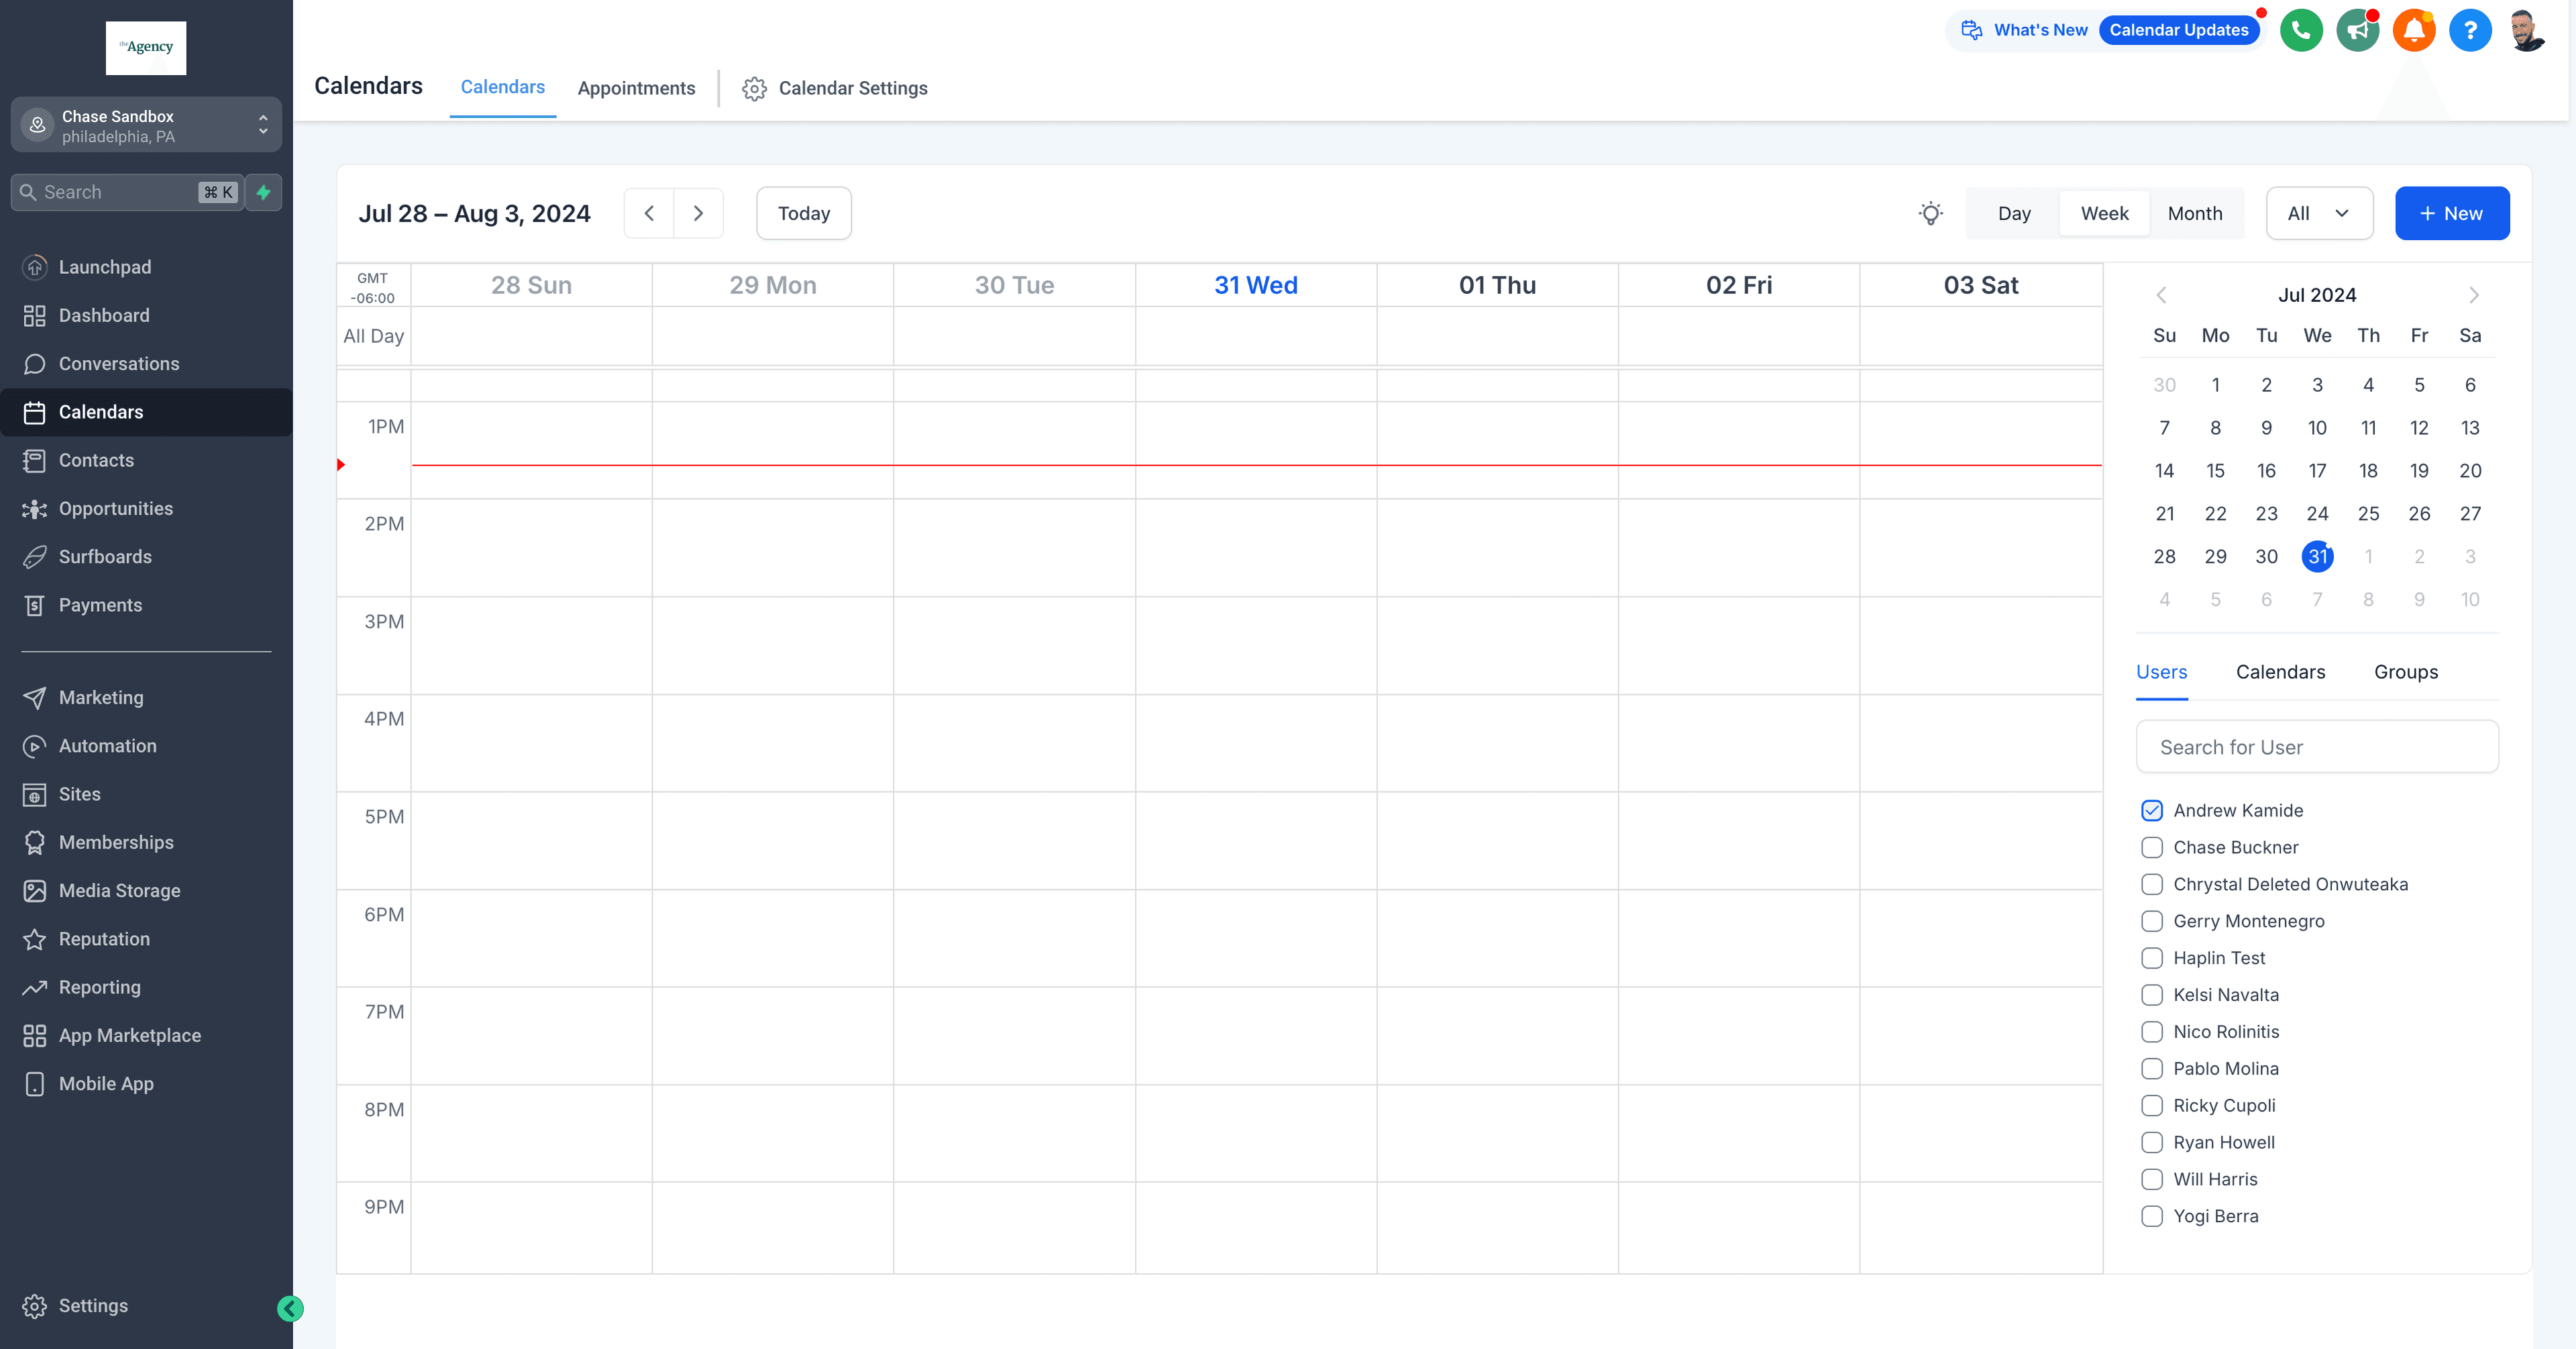Check the Kelsi Navalta checkbox
This screenshot has height=1349, width=2576.
pyautogui.click(x=2152, y=995)
